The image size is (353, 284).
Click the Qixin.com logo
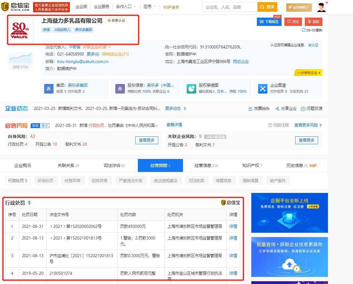15,7
